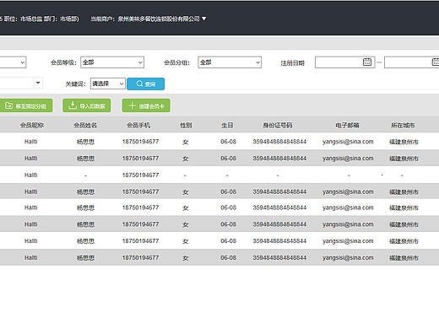This screenshot has width=439, height=329.
Task: Focus the 注册日期 end date input
Action: click(x=411, y=62)
